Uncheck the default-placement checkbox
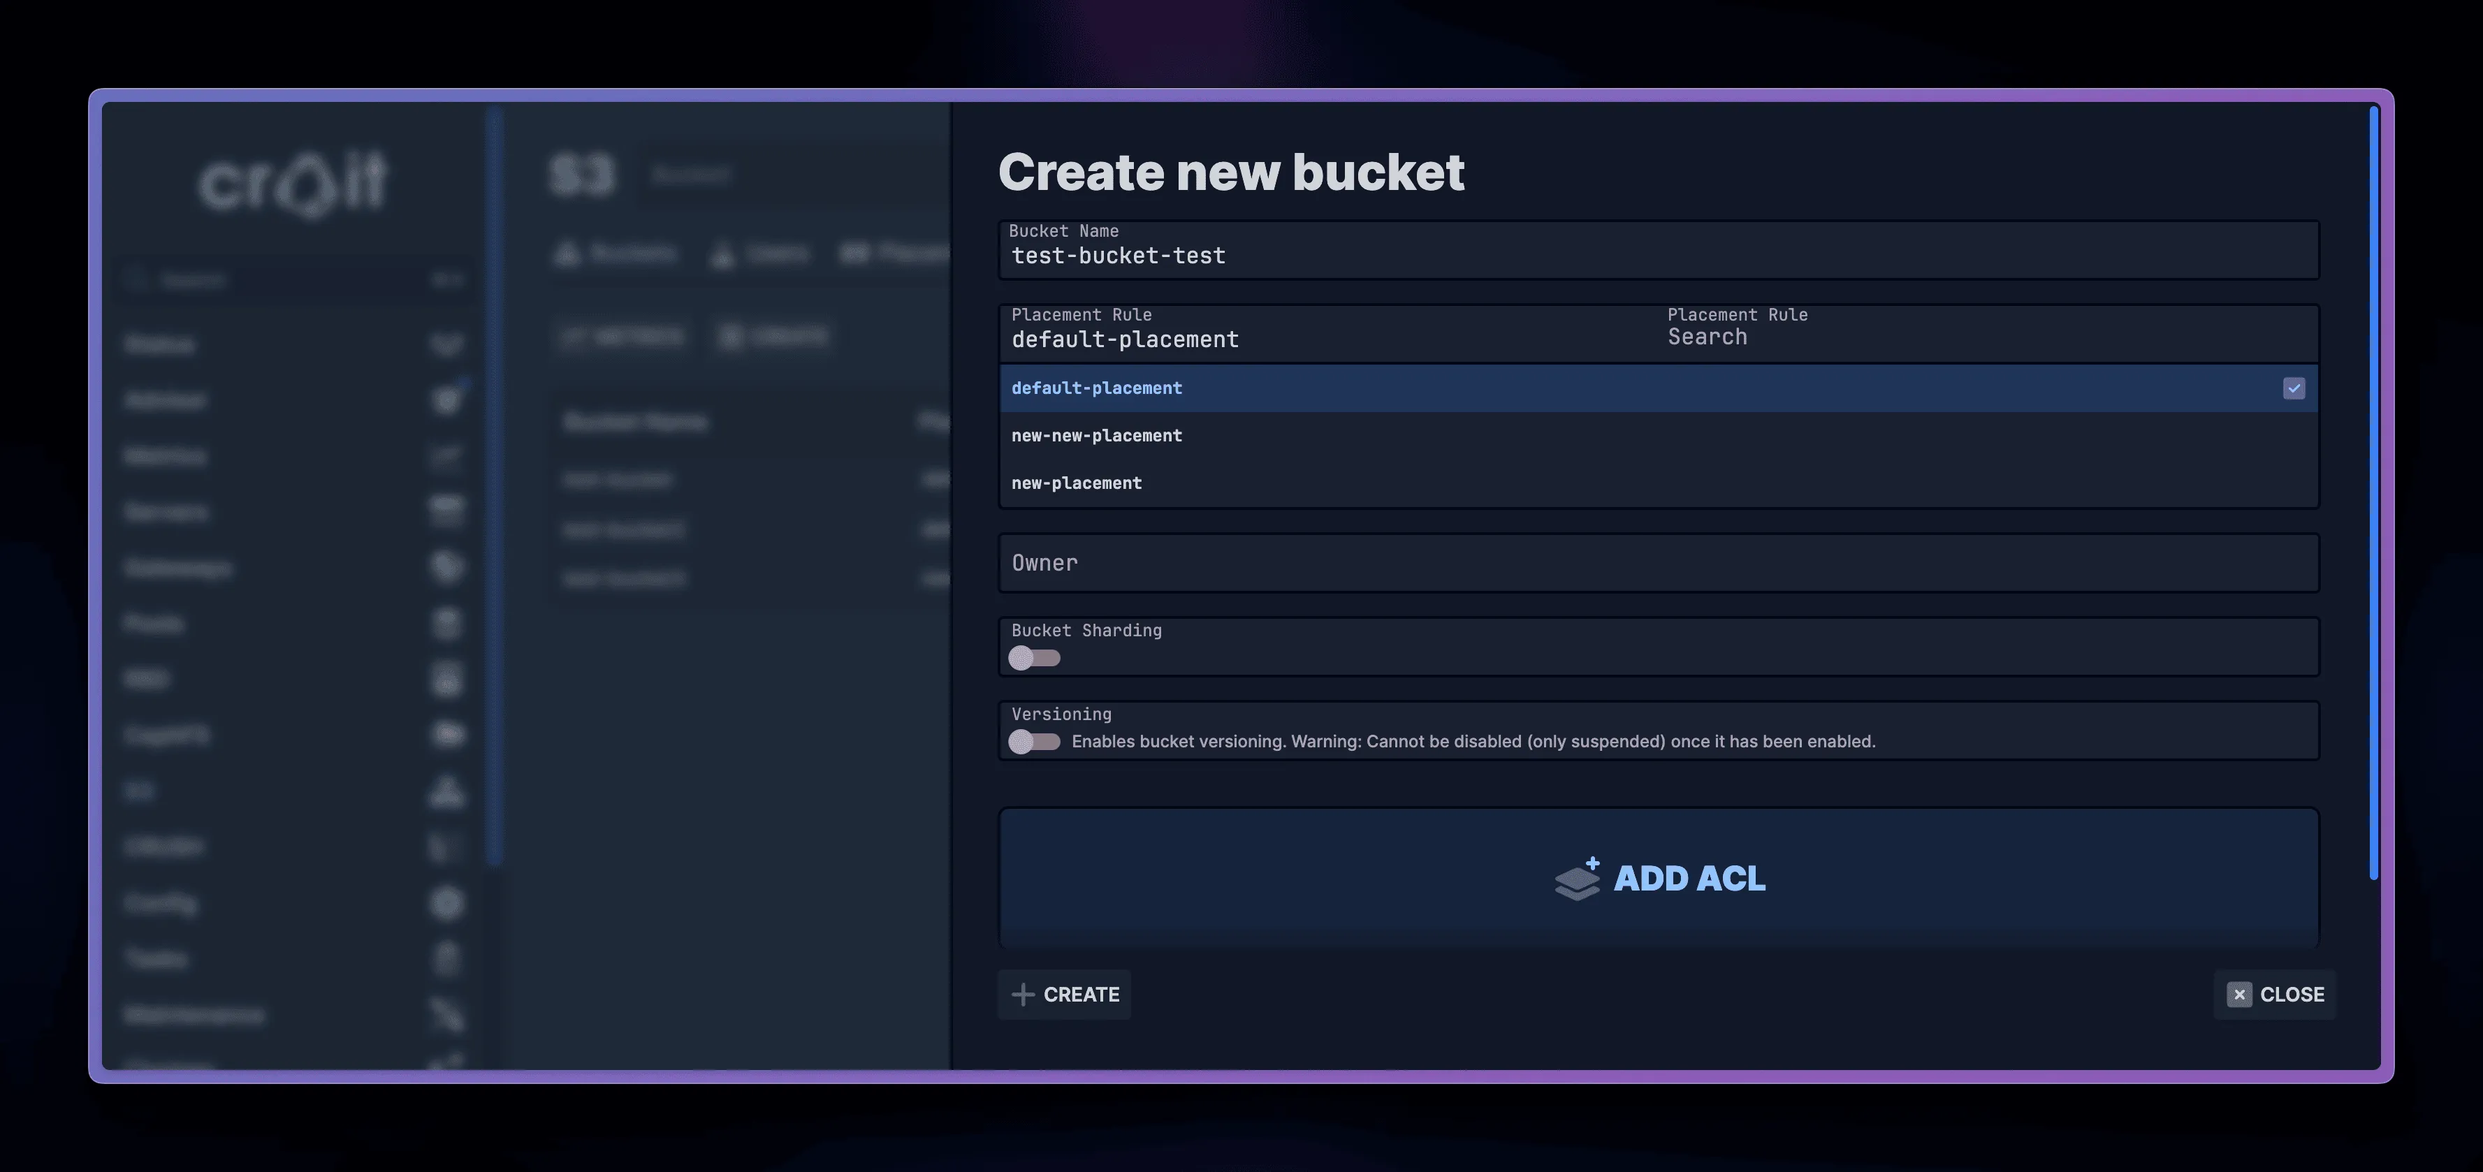2483x1172 pixels. [2293, 388]
